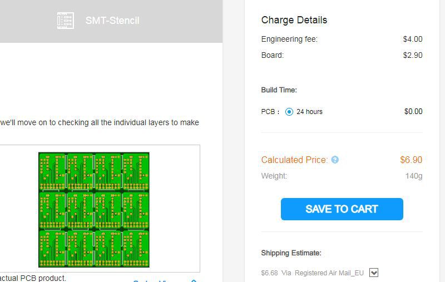Image resolution: width=445 pixels, height=282 pixels.
Task: Click the 140g weight value
Action: click(414, 176)
